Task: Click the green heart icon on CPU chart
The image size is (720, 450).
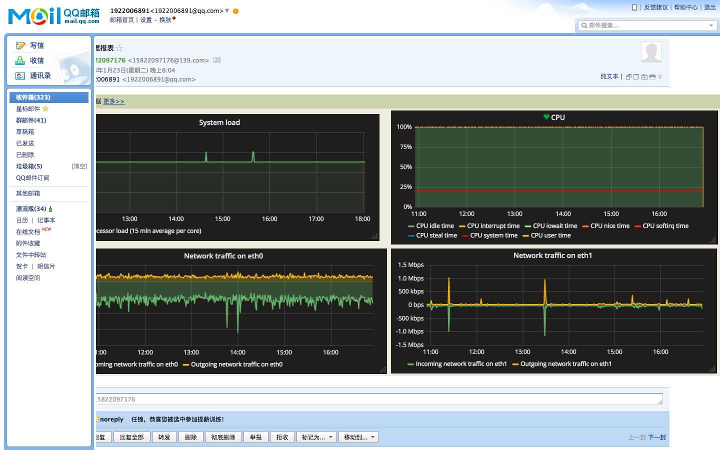Action: [x=546, y=117]
